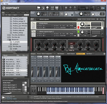Click the play button for sample preview

(x=4, y=98)
